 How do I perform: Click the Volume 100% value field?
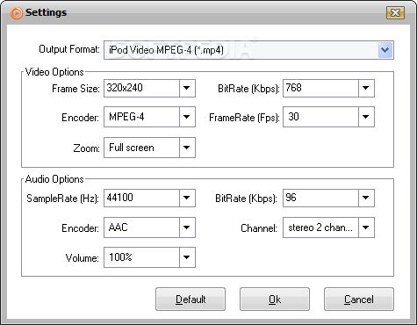(141, 257)
